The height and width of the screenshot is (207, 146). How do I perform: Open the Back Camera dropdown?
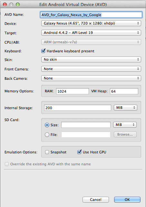tap(91, 78)
